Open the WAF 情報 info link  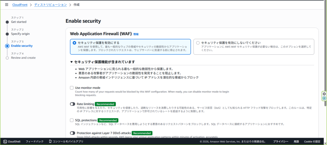pyautogui.click(x=136, y=34)
